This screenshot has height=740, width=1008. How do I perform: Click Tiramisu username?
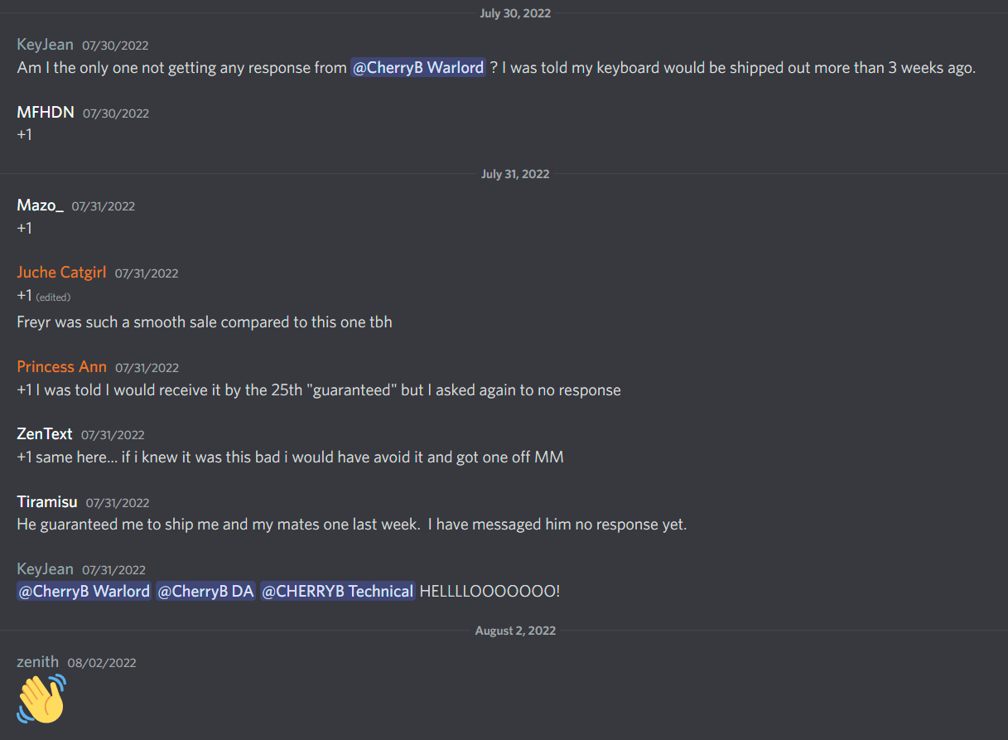pos(47,501)
